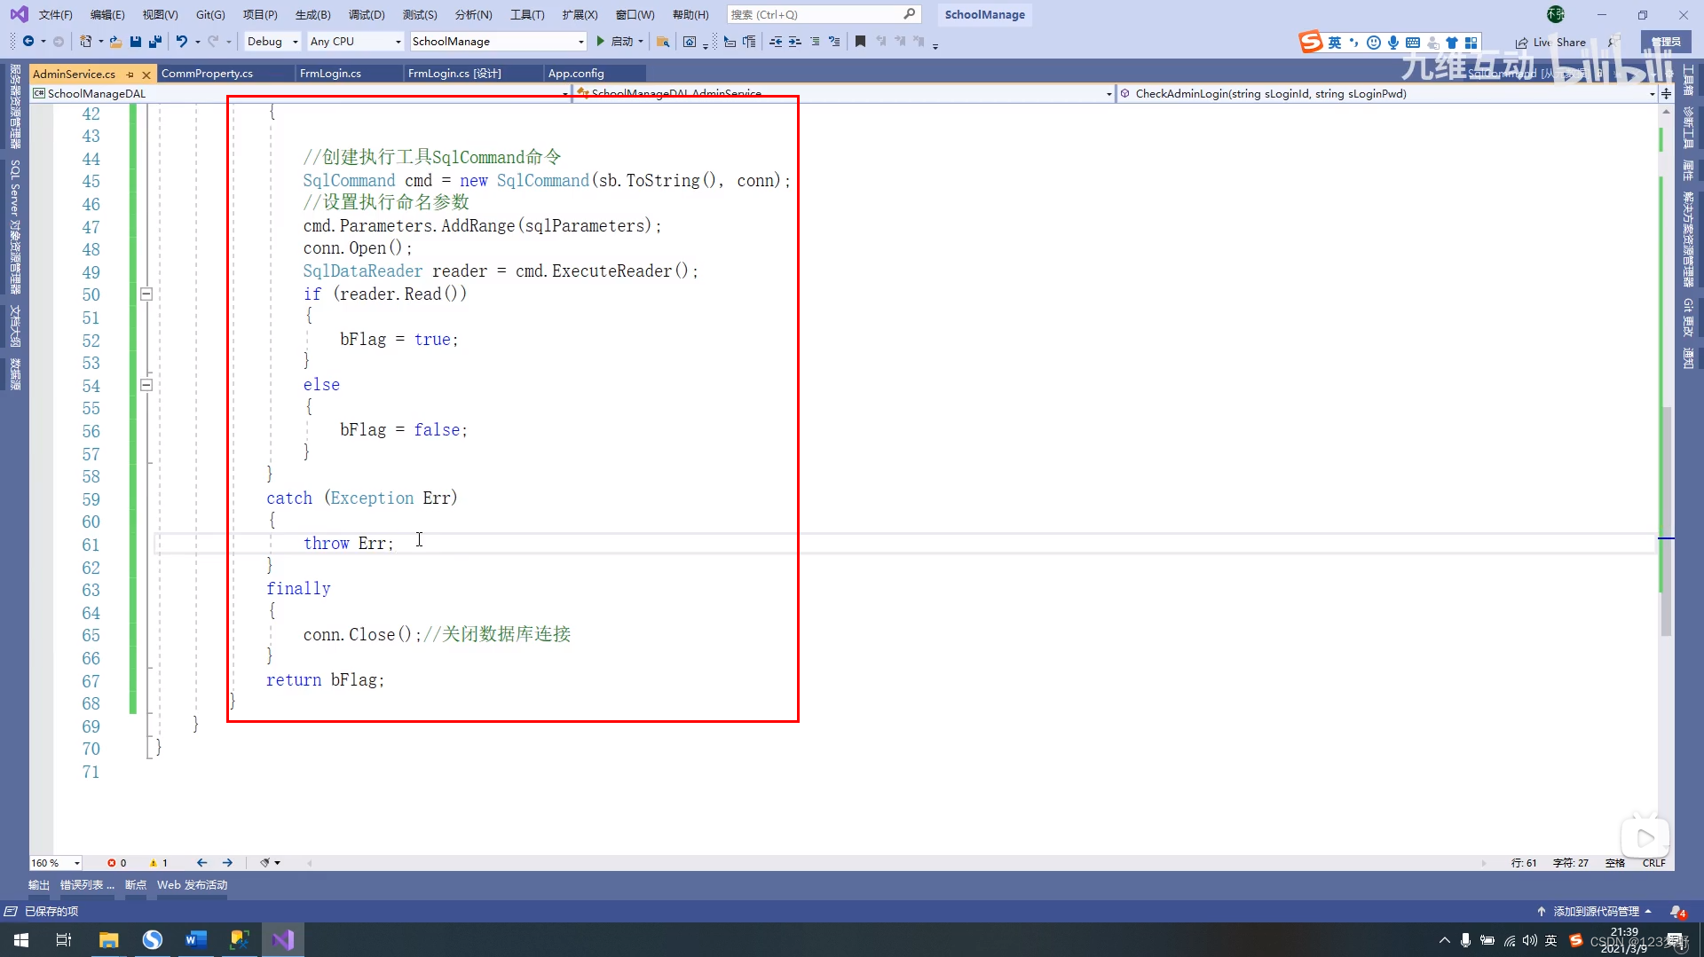The width and height of the screenshot is (1704, 957).
Task: Click the Live Share button
Action: (1550, 43)
